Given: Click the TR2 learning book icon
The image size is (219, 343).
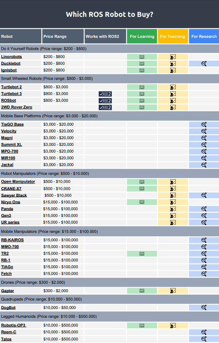Looking at the screenshot, I should pyautogui.click(x=142, y=254).
